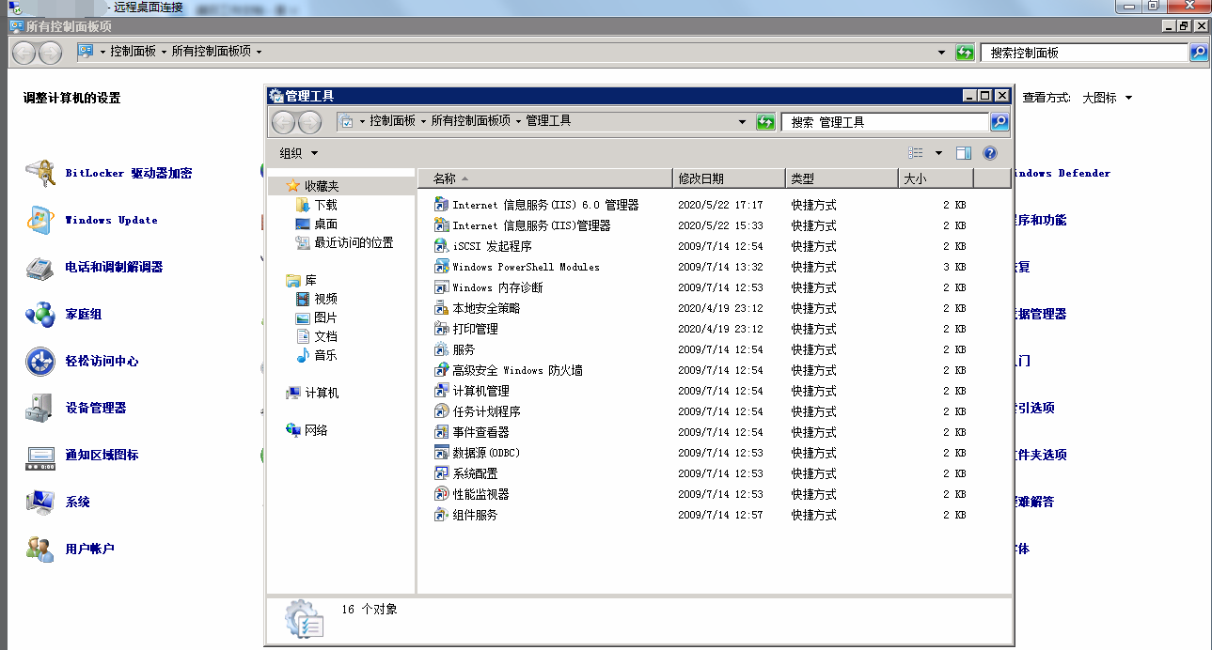Select the 组件服务 shortcut icon
The image size is (1212, 650).
[x=442, y=515]
